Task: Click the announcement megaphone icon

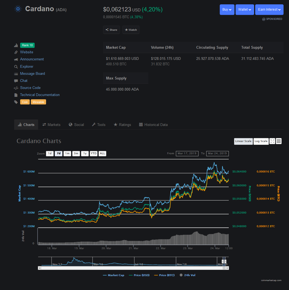Action: pos(16,59)
